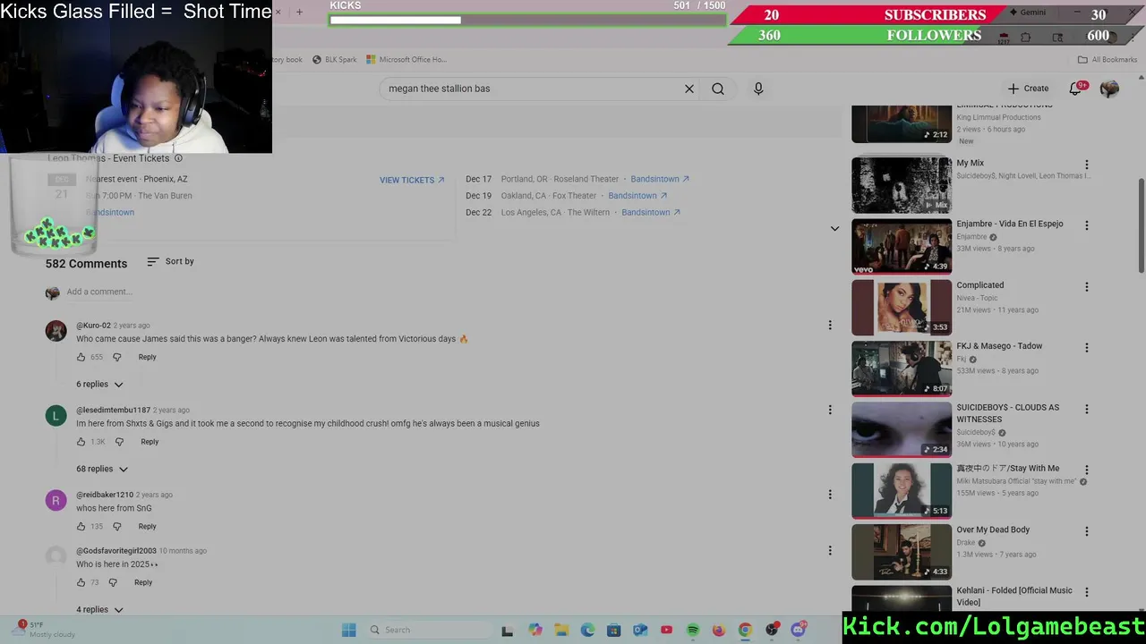Viewport: 1146px width, 644px height.
Task: Open options menu for @Kuro-02 comment
Action: click(x=830, y=326)
